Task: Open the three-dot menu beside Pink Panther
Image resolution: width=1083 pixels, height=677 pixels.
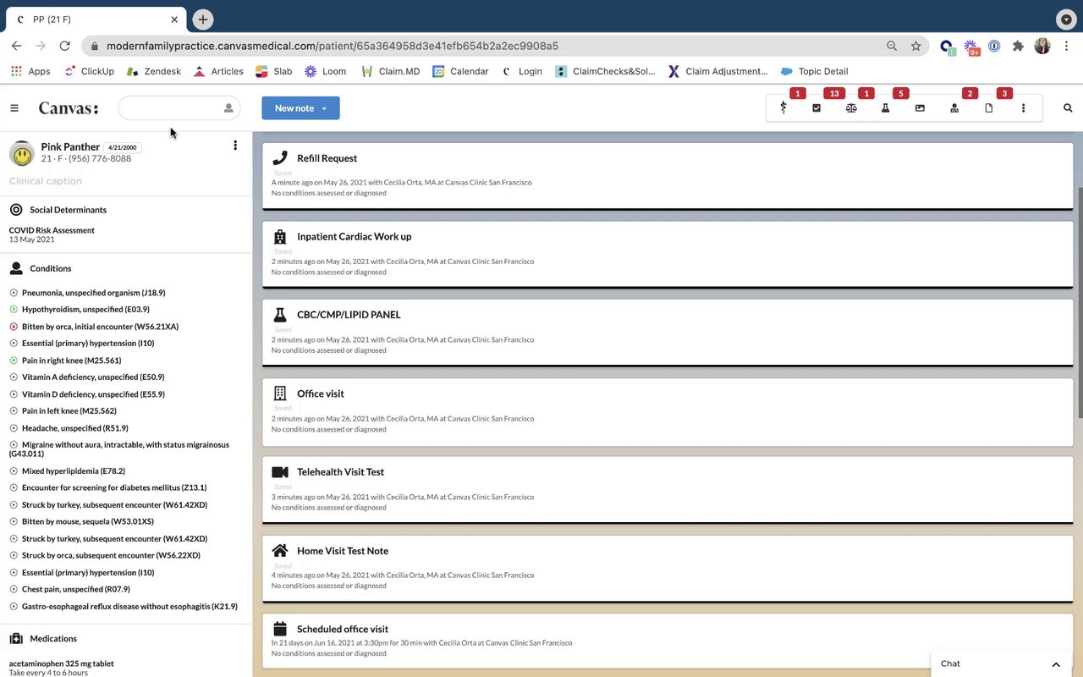Action: [235, 146]
